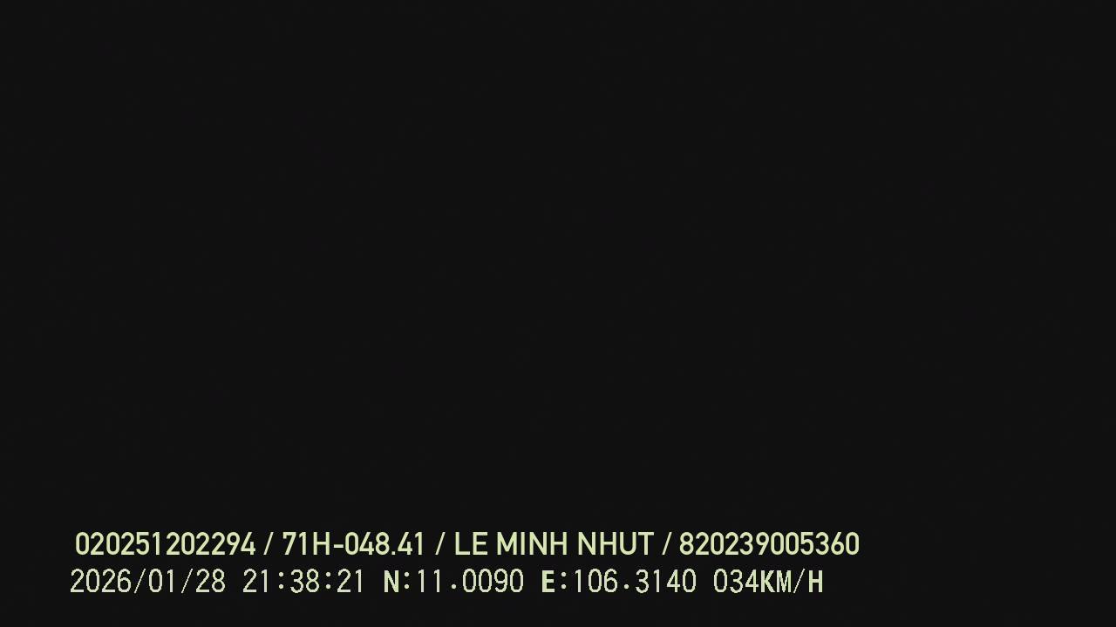Click the time stamp 21:38:21
The height and width of the screenshot is (627, 1116).
(x=303, y=582)
